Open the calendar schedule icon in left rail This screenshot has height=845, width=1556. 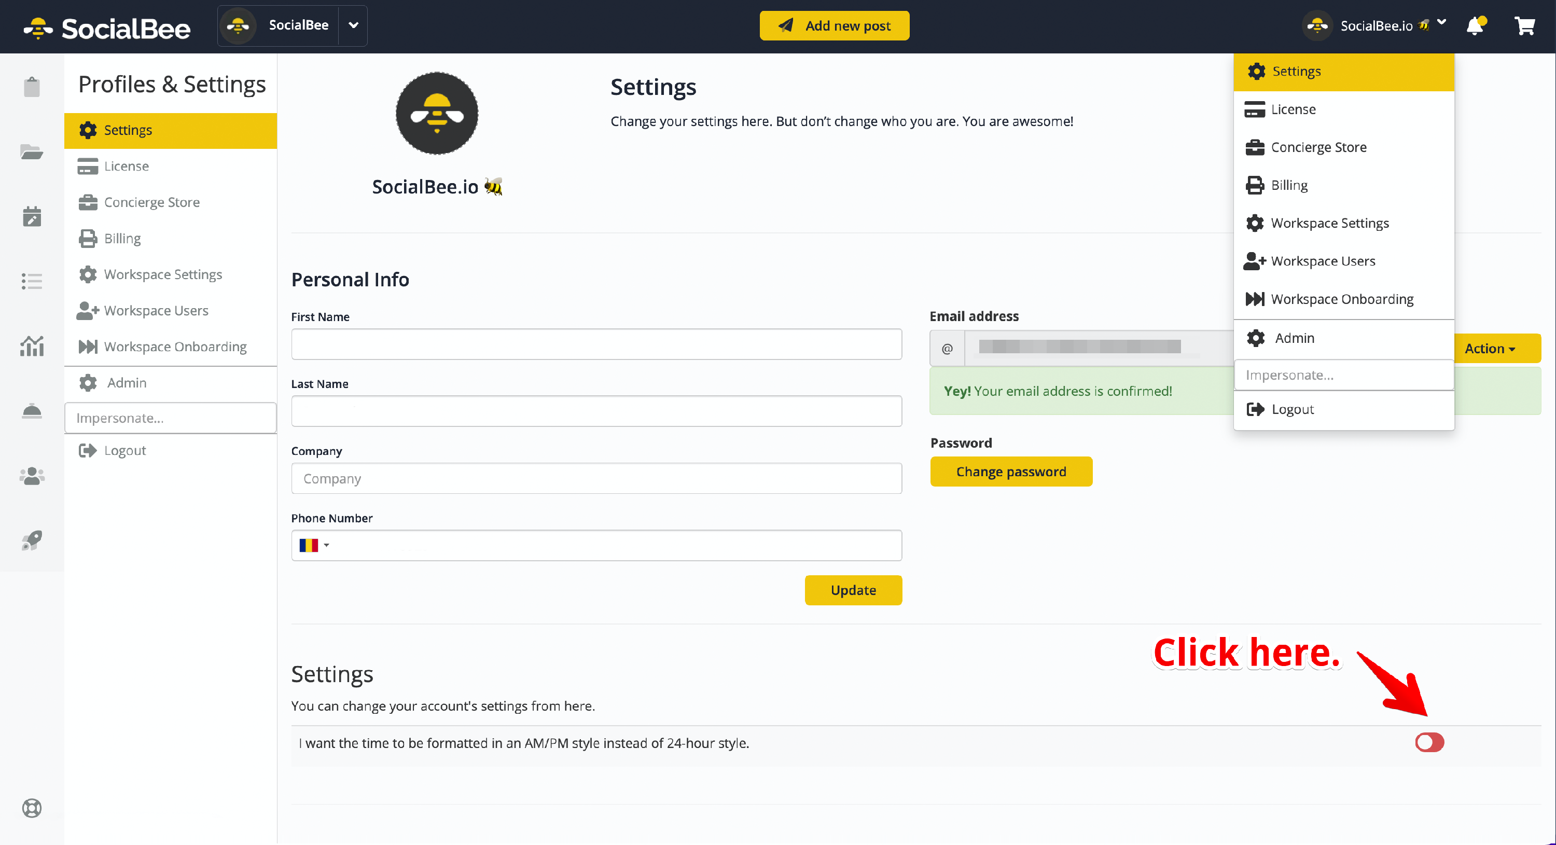(32, 216)
